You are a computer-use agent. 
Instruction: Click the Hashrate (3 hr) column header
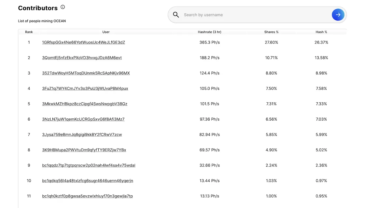pyautogui.click(x=209, y=32)
